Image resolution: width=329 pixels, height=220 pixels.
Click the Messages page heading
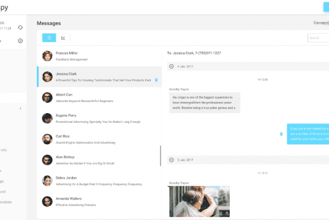(x=49, y=23)
